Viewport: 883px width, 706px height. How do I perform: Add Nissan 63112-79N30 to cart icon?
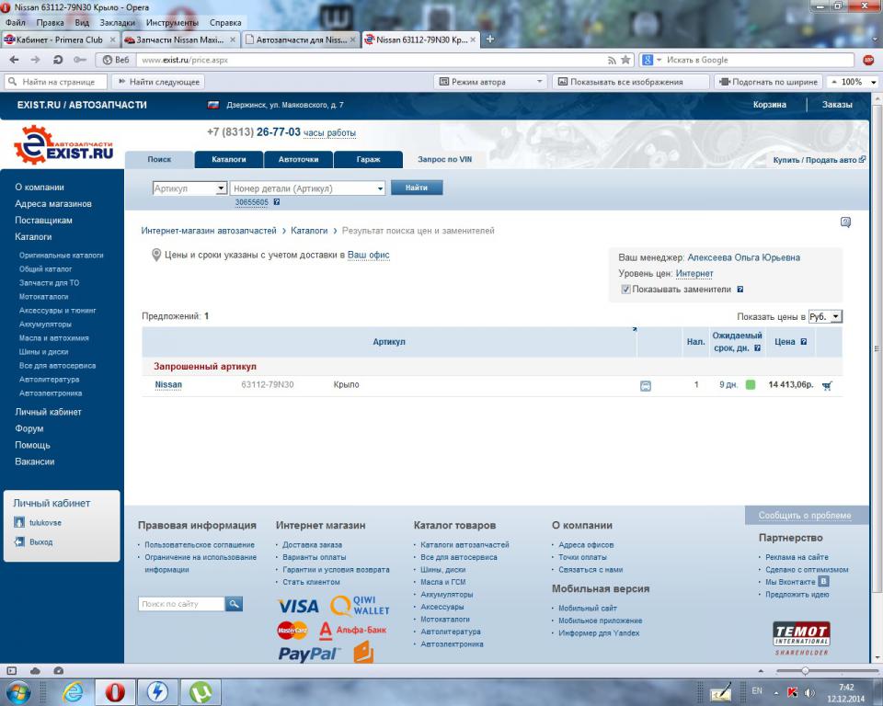(827, 386)
